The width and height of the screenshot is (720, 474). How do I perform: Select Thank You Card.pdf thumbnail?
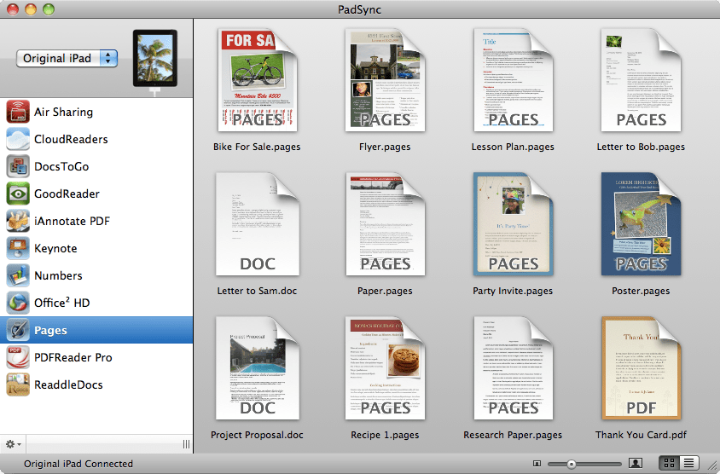click(x=641, y=368)
